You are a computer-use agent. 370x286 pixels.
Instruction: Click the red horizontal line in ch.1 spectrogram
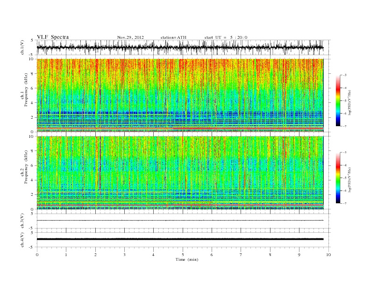point(180,129)
